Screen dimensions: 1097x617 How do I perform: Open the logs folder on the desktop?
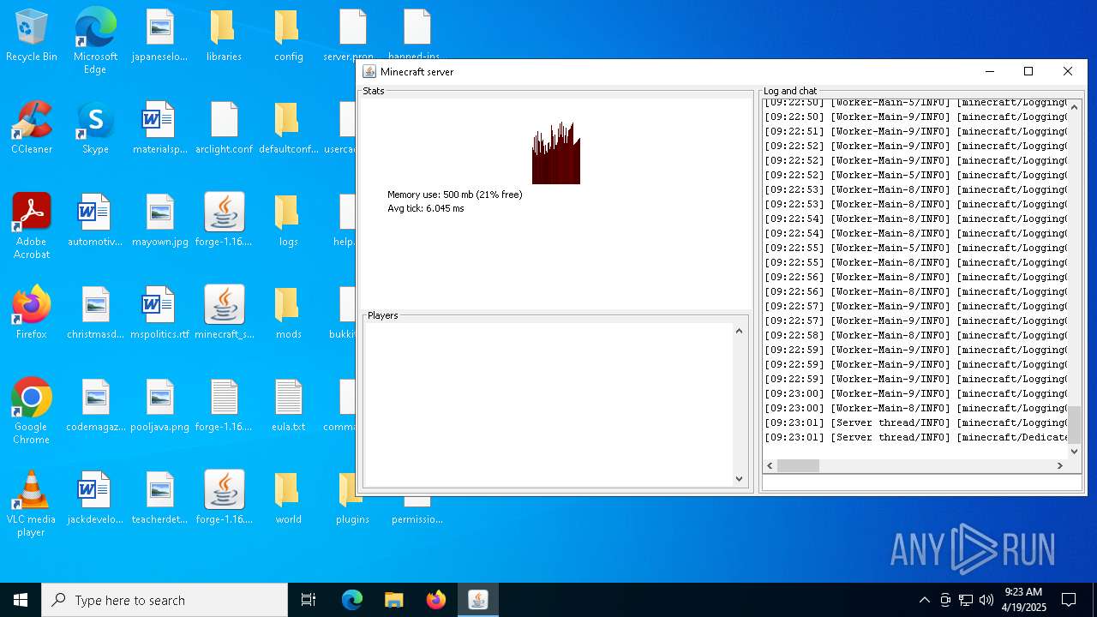tap(288, 220)
